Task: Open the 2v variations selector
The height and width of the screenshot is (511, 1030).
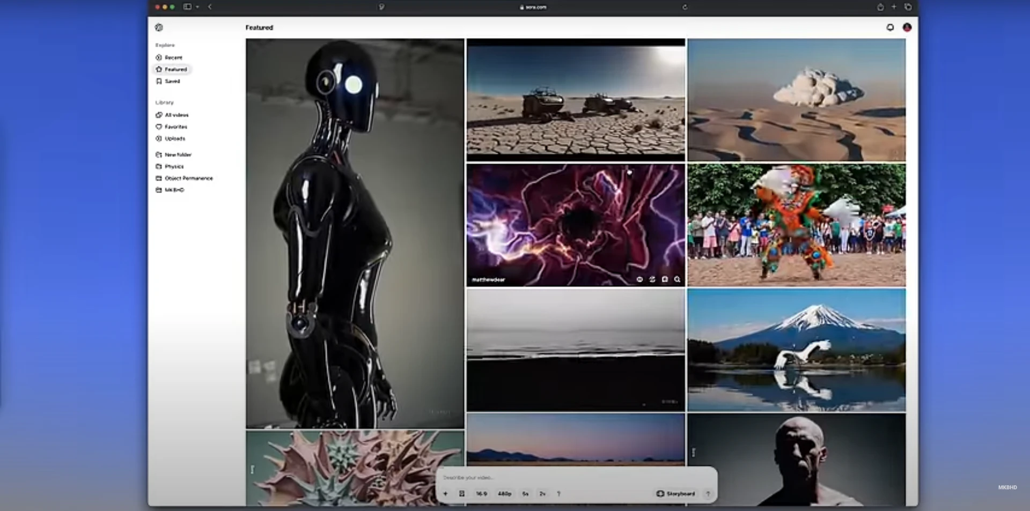Action: tap(542, 494)
